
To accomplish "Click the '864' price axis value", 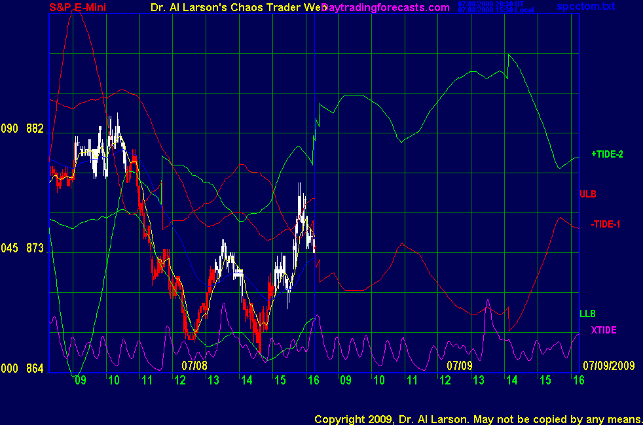I will pyautogui.click(x=35, y=369).
